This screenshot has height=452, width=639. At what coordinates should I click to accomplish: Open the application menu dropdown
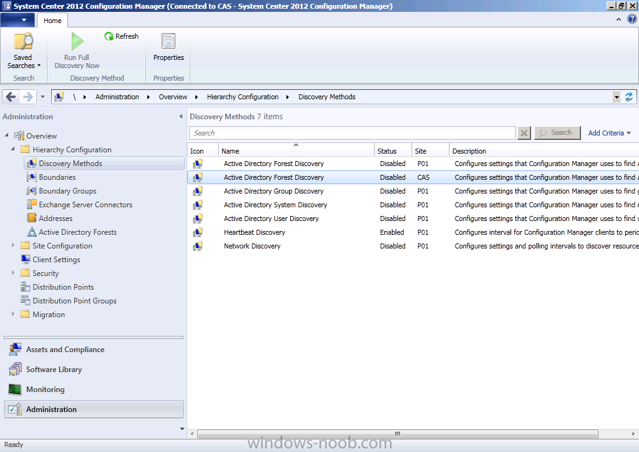(x=17, y=20)
